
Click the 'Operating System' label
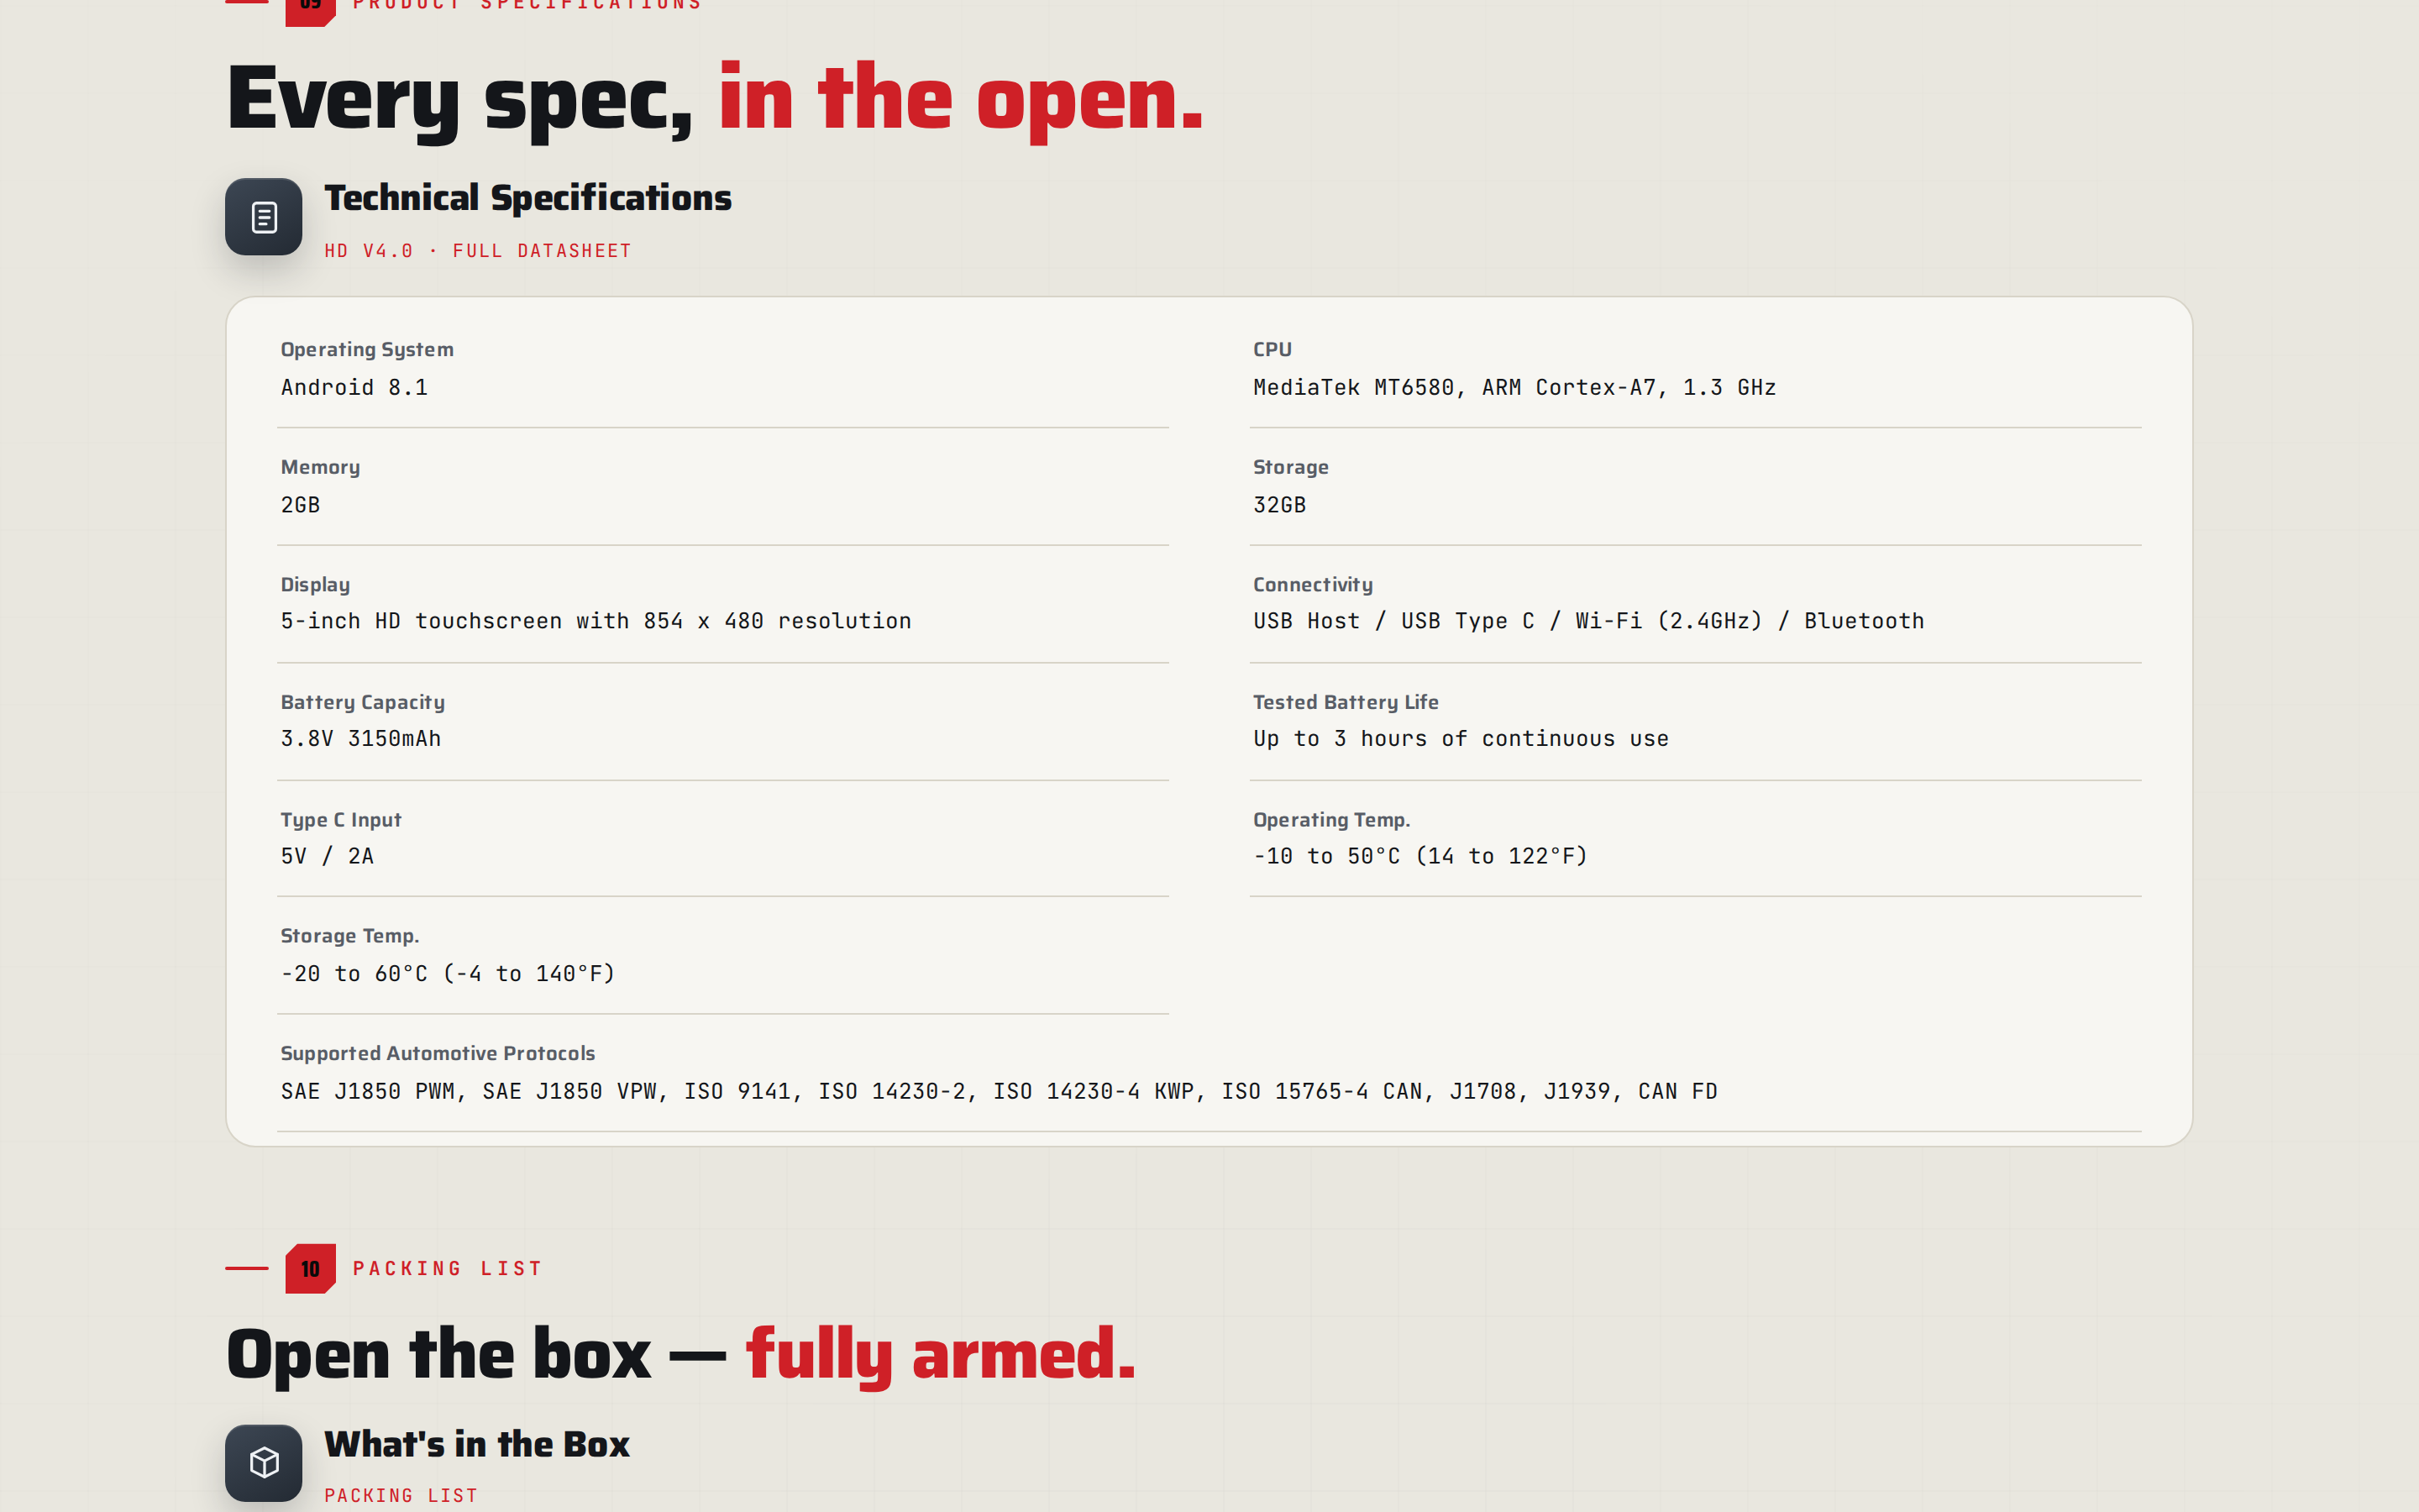pyautogui.click(x=367, y=350)
